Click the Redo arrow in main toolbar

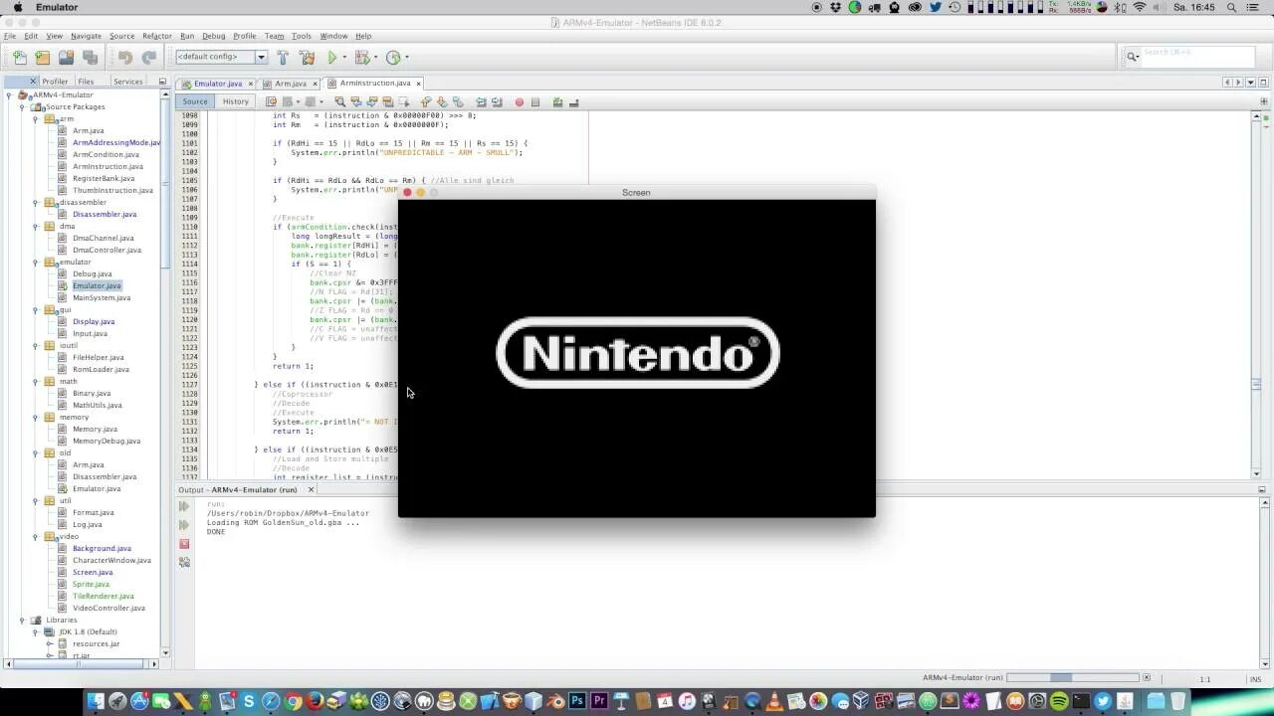pyautogui.click(x=149, y=58)
